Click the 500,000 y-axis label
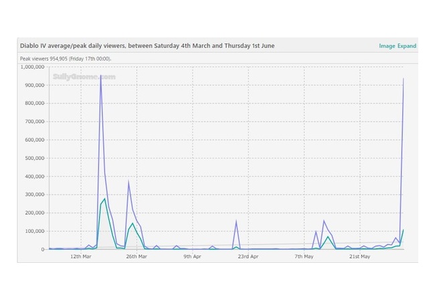435x301 pixels. pos(35,158)
